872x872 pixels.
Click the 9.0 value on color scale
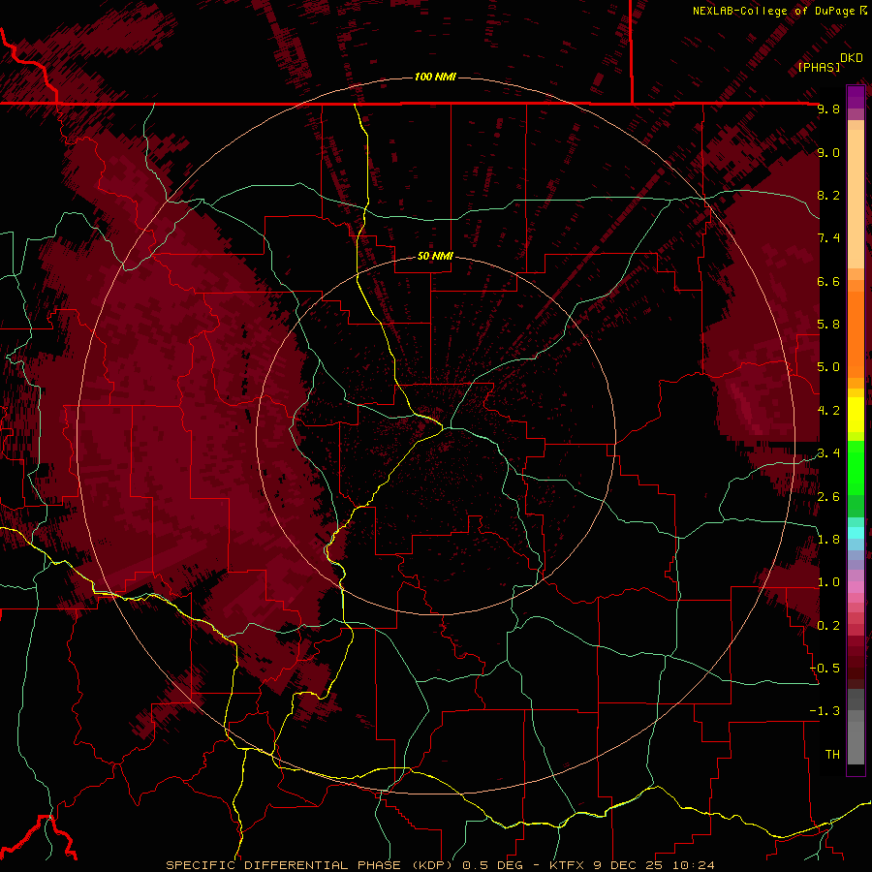click(x=828, y=152)
